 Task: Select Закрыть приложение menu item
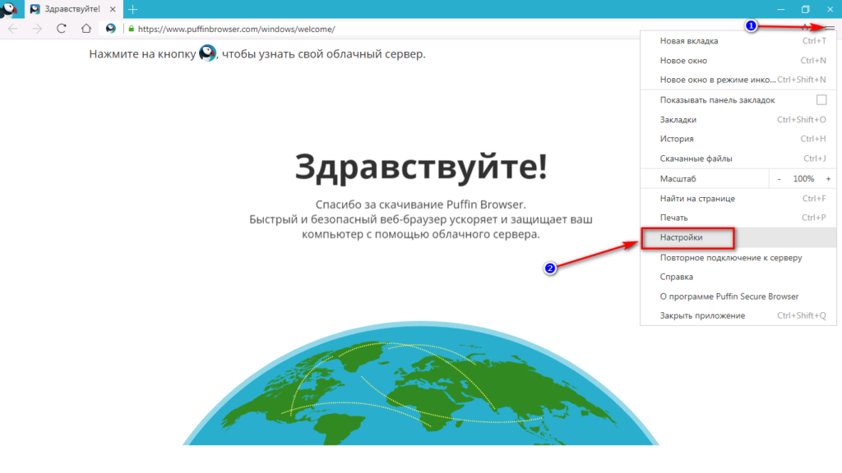(738, 315)
